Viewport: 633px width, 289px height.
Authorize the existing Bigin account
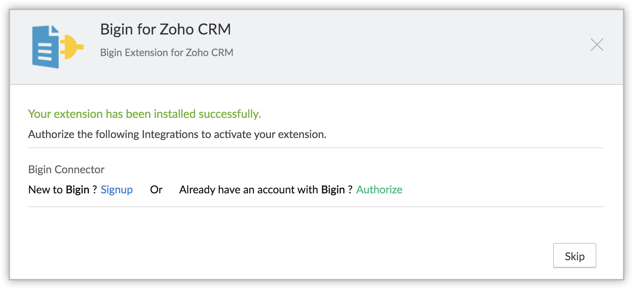tap(379, 189)
